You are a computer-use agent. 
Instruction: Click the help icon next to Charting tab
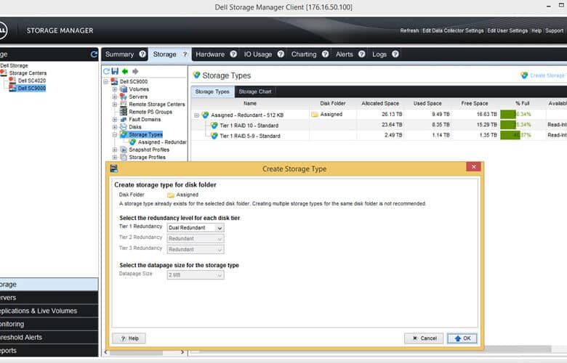325,54
